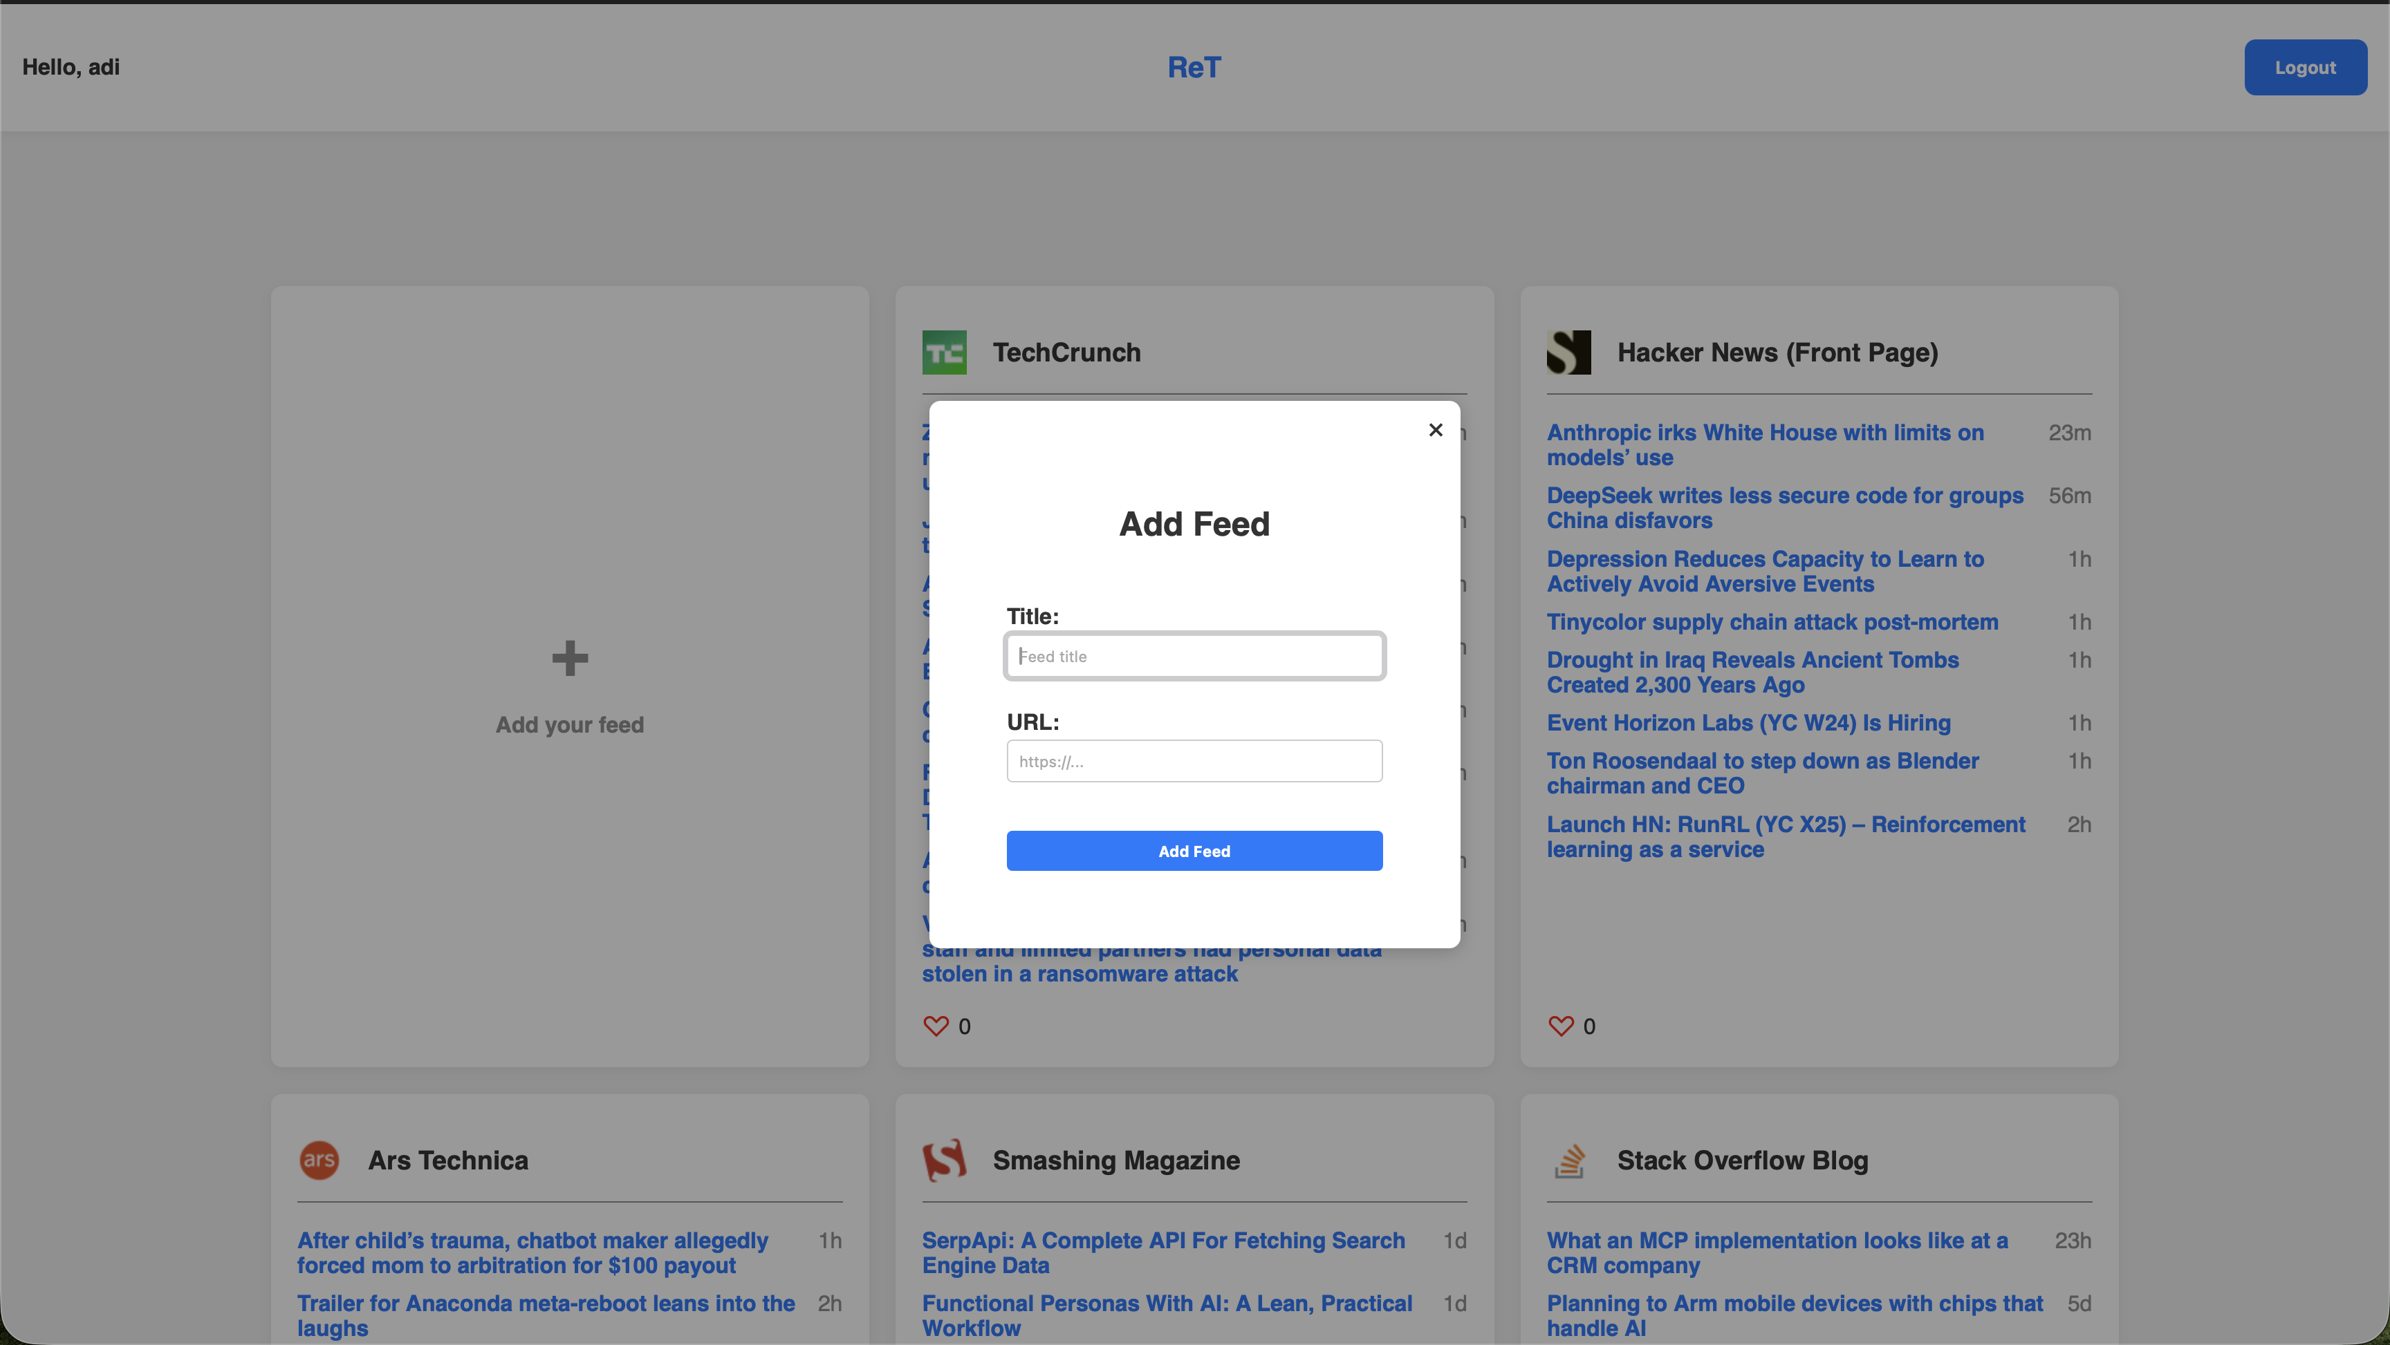Open the SerpApi search engine data article

click(1162, 1252)
